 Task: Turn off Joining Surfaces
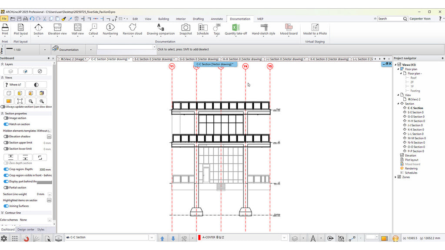6,206
